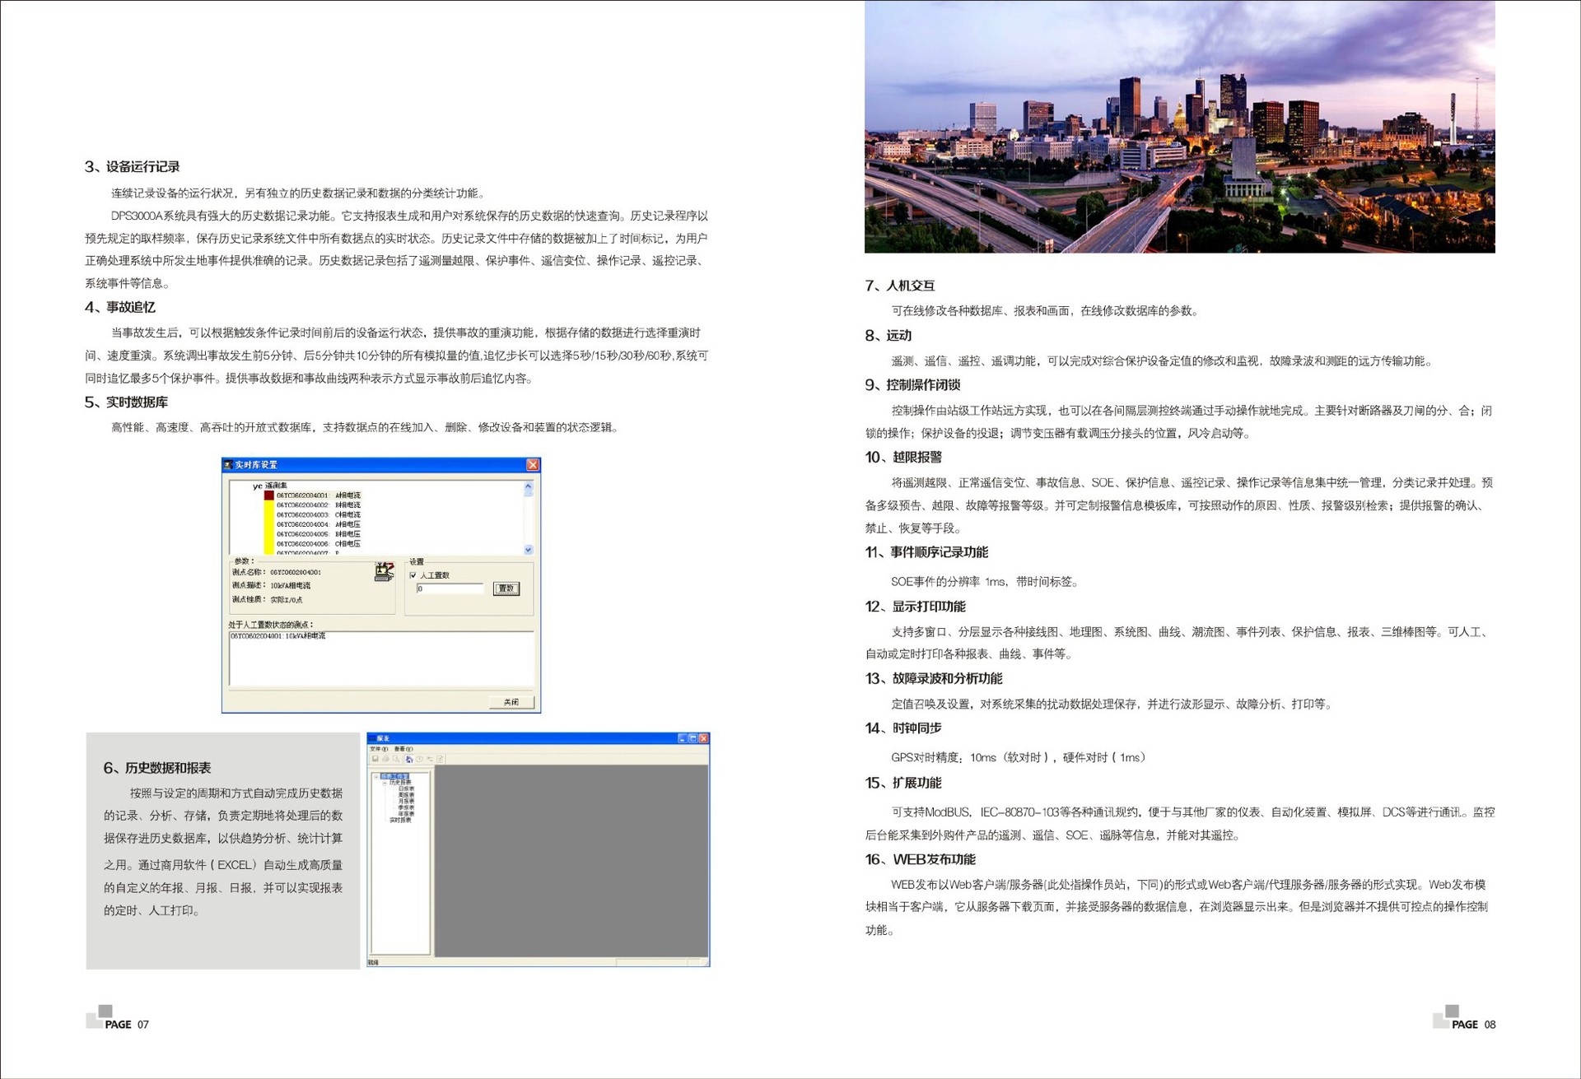
Task: Click heading 3、设备运行记录
Action: 132,166
